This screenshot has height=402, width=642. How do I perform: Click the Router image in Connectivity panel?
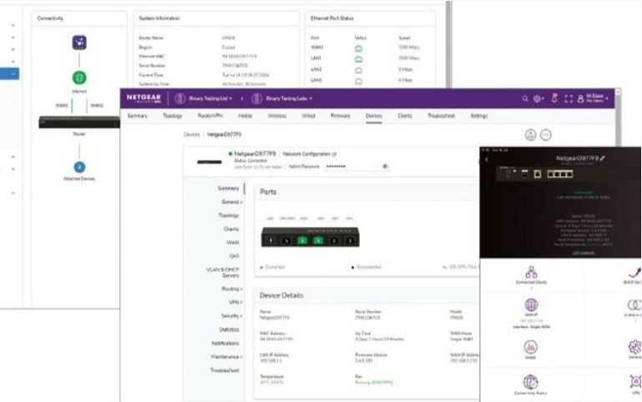tap(79, 122)
